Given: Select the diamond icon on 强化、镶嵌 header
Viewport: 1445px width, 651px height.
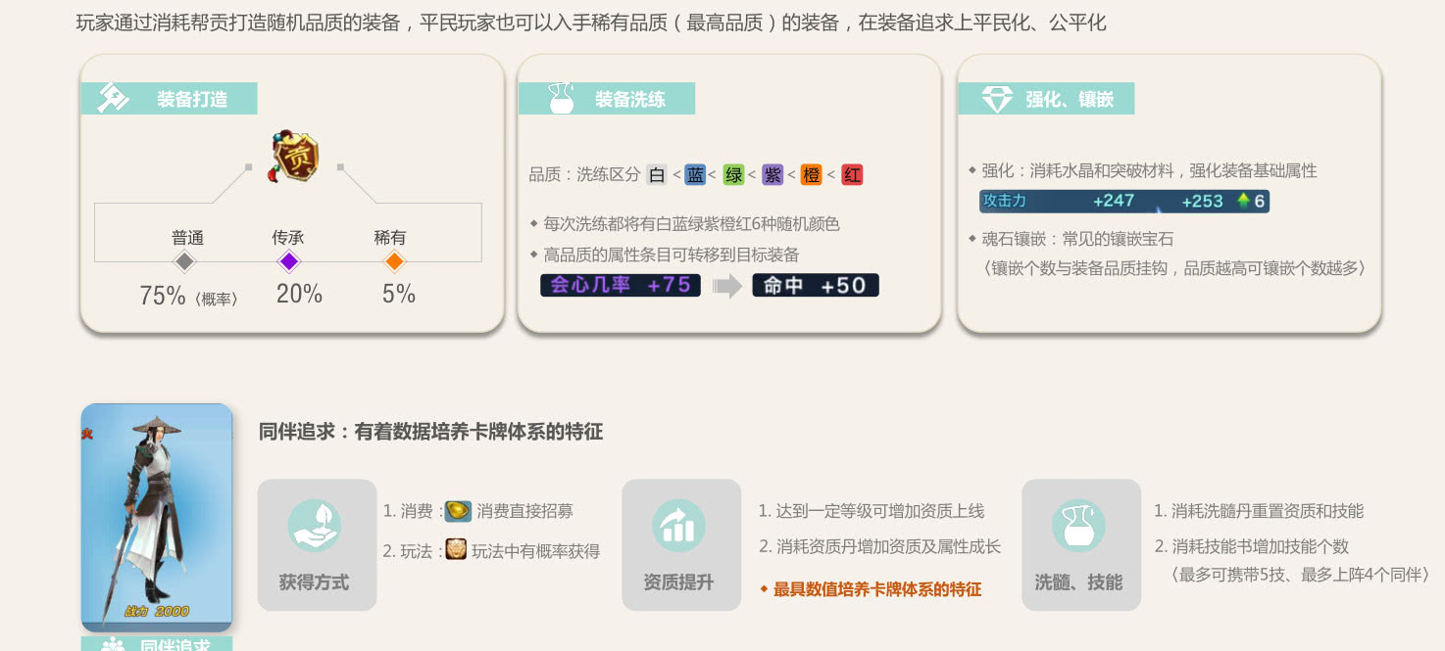Looking at the screenshot, I should pos(995,97).
